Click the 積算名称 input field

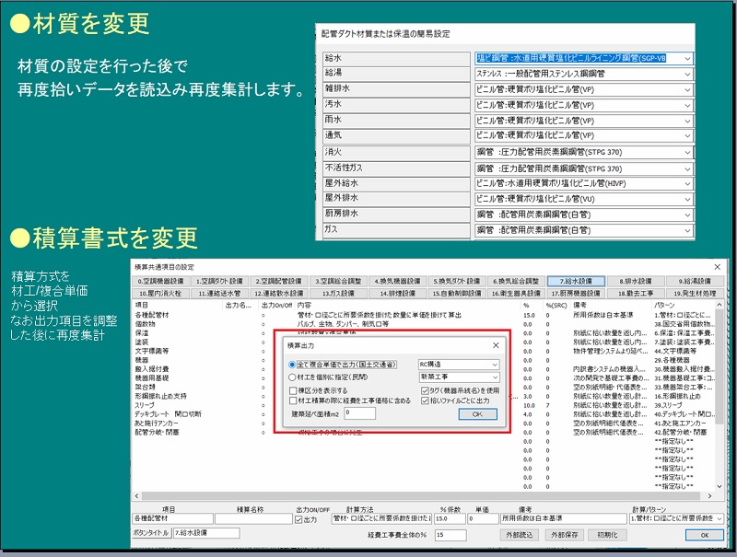point(254,518)
